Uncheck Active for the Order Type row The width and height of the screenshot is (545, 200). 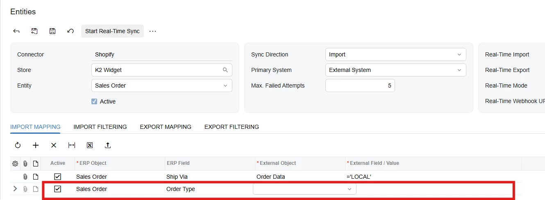coord(58,189)
